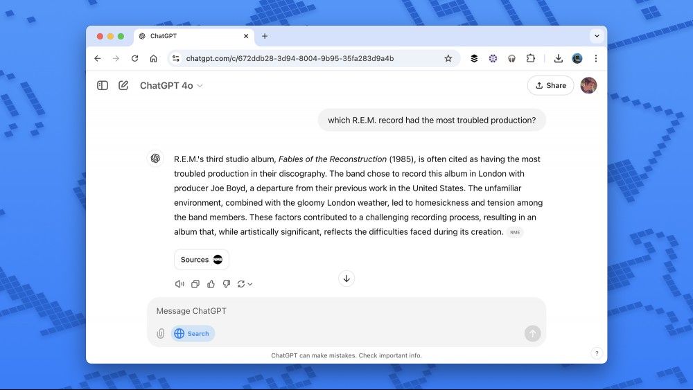Open a new browser tab
This screenshot has height=390, width=693.
pyautogui.click(x=265, y=36)
